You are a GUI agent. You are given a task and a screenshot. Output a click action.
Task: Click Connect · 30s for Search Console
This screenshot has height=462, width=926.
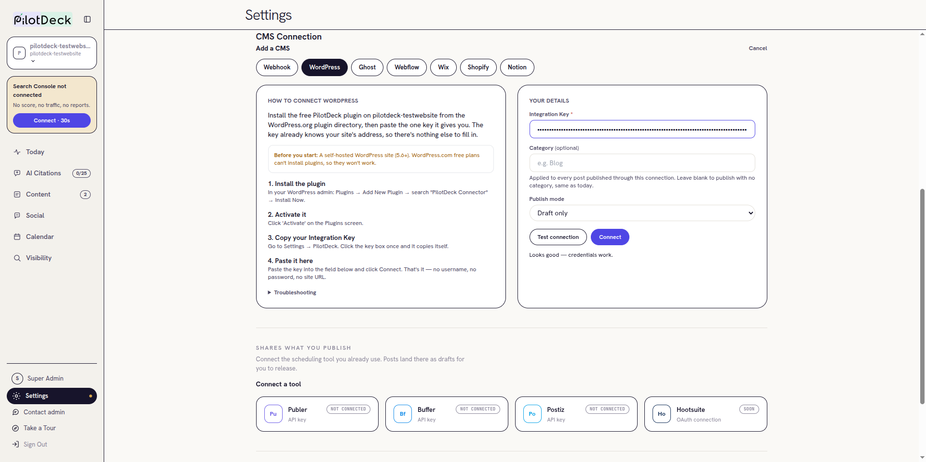point(52,120)
